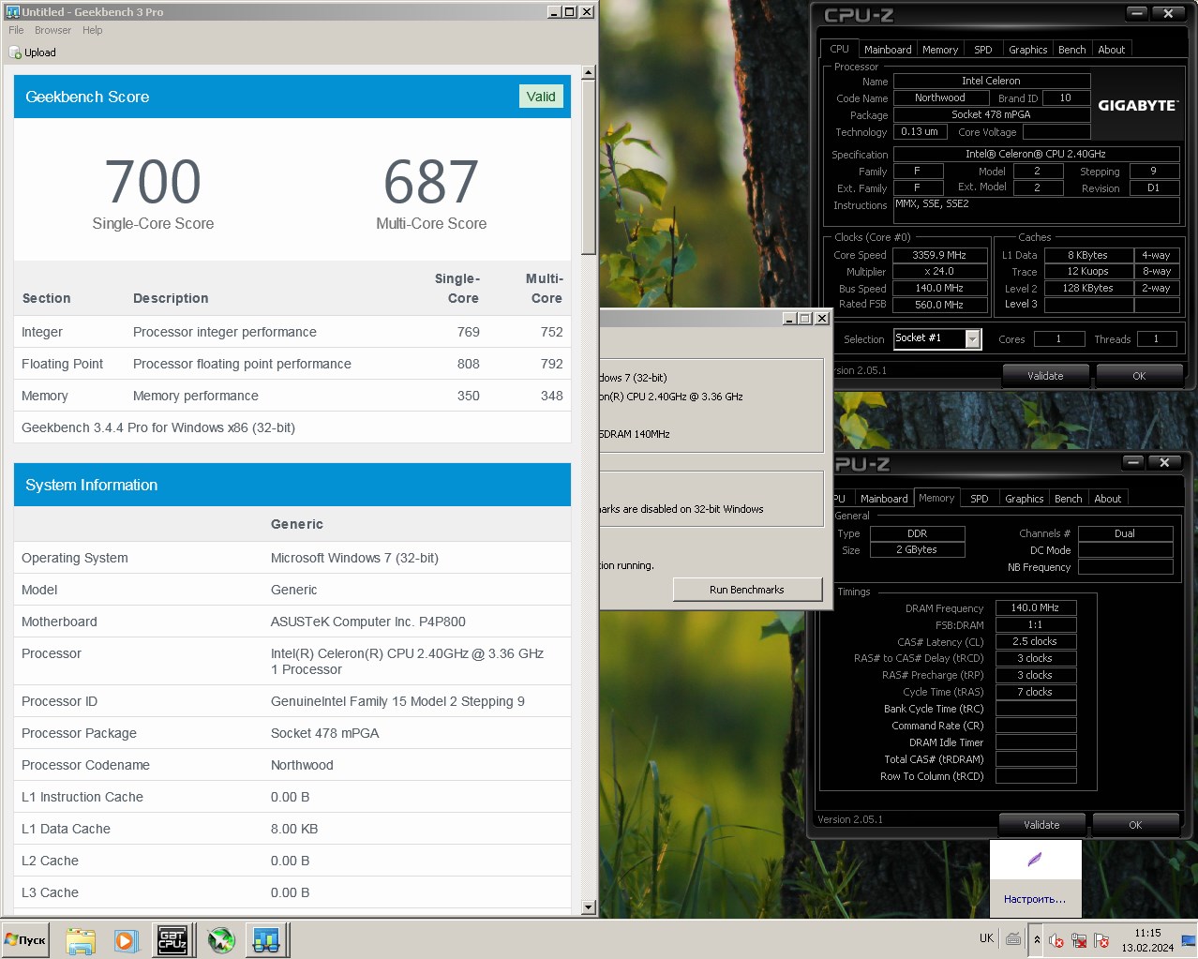Maximize the small Run Benchmarks dialog

805,319
